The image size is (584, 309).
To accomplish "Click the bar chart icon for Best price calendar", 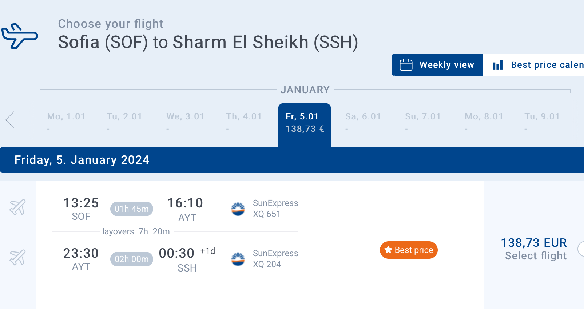I will click(x=497, y=65).
